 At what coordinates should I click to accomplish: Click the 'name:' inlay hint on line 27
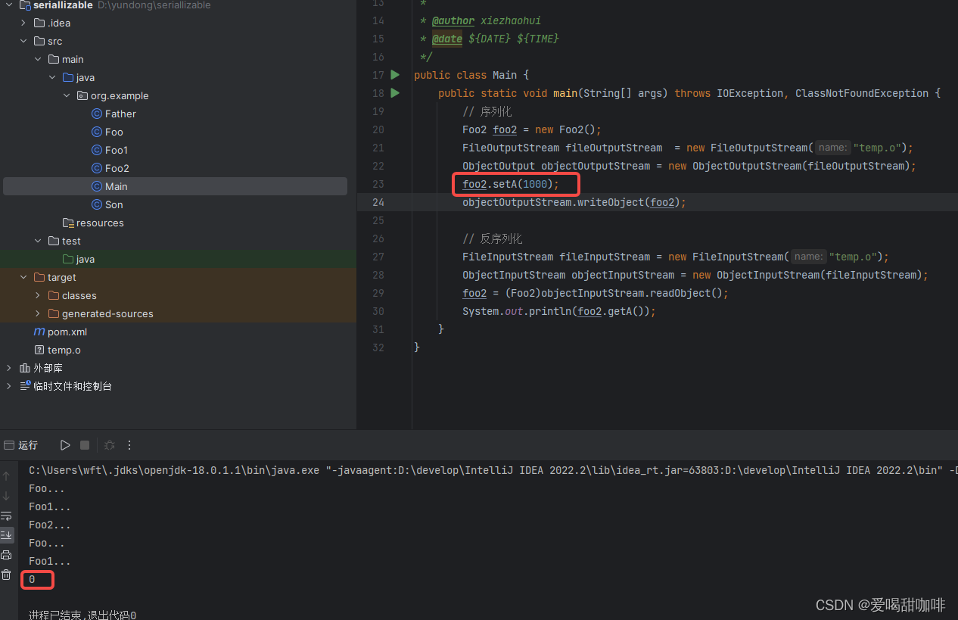pyautogui.click(x=808, y=257)
